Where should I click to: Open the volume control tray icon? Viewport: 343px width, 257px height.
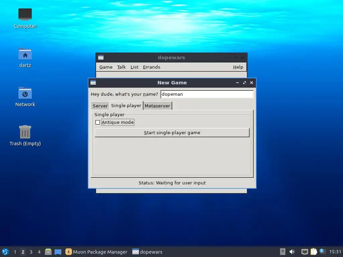click(292, 252)
